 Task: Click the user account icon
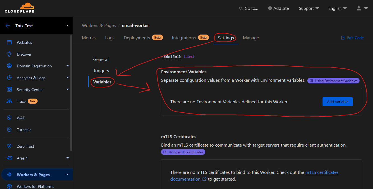pos(359,8)
